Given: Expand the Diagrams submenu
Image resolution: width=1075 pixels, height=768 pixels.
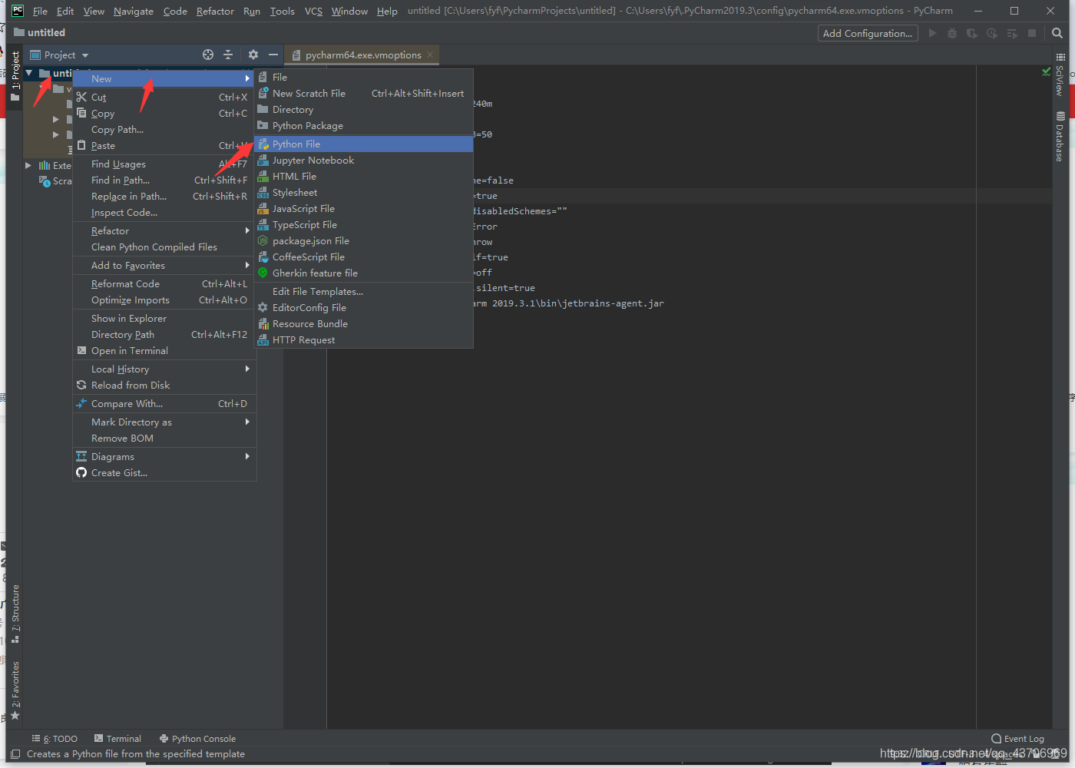Looking at the screenshot, I should [x=163, y=456].
